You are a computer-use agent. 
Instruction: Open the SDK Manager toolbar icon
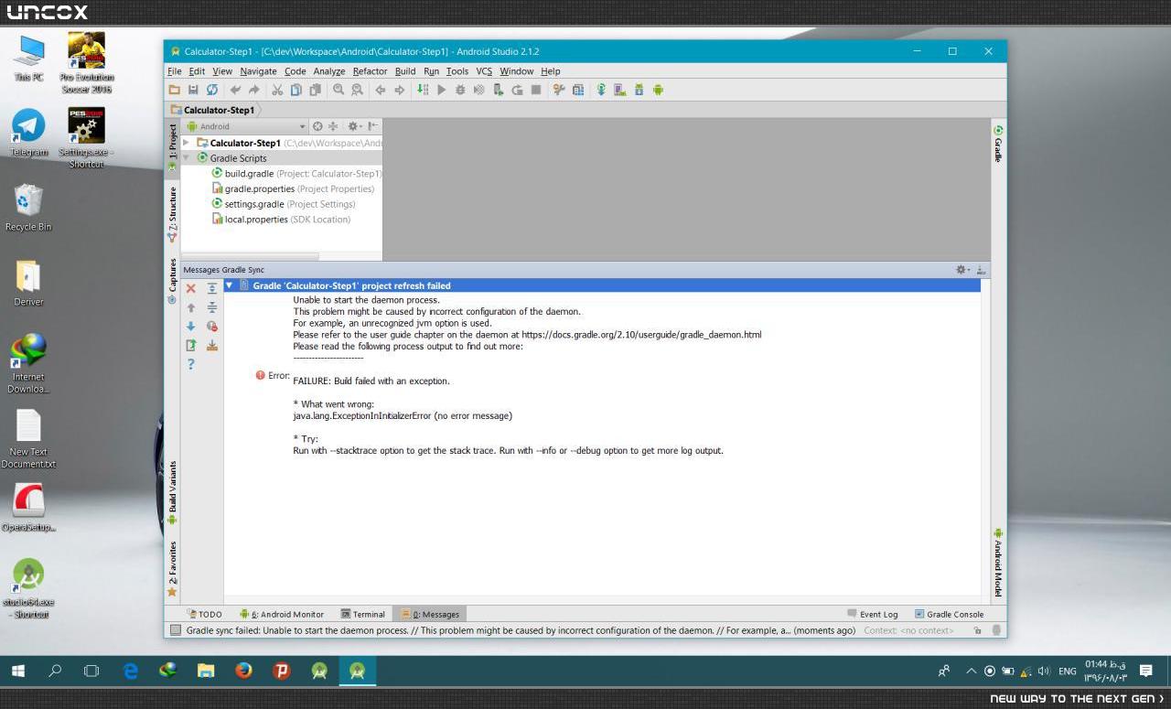(x=639, y=90)
